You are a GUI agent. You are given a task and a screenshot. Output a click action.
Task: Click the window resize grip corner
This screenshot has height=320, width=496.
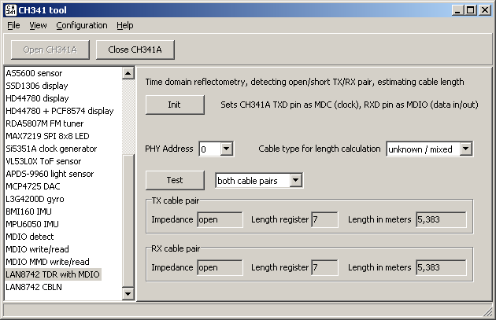pos(488,312)
